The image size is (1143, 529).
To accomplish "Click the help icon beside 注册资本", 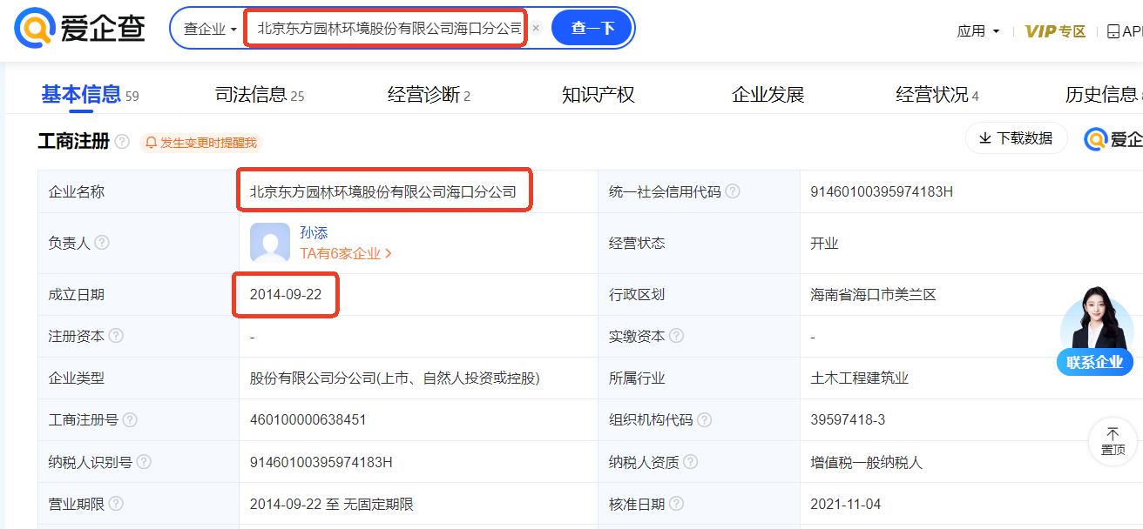I will pos(116,336).
